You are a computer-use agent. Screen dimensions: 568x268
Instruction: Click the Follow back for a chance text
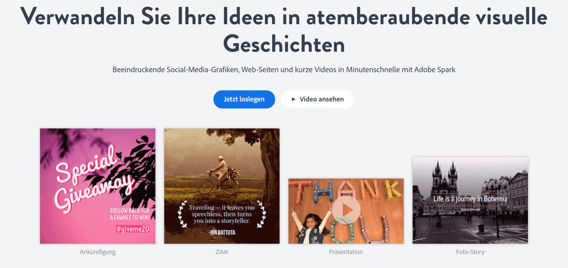130,214
